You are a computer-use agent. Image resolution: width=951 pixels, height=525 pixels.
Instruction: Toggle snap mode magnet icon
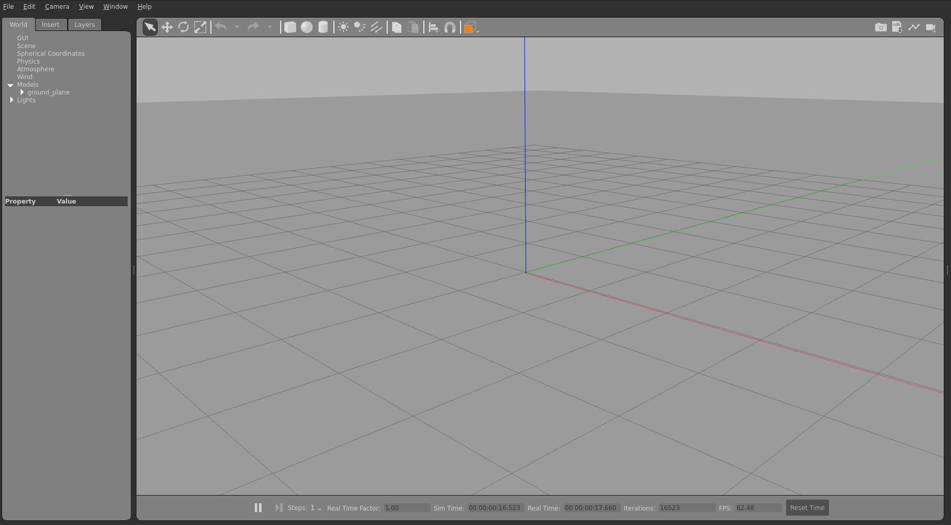pos(450,27)
